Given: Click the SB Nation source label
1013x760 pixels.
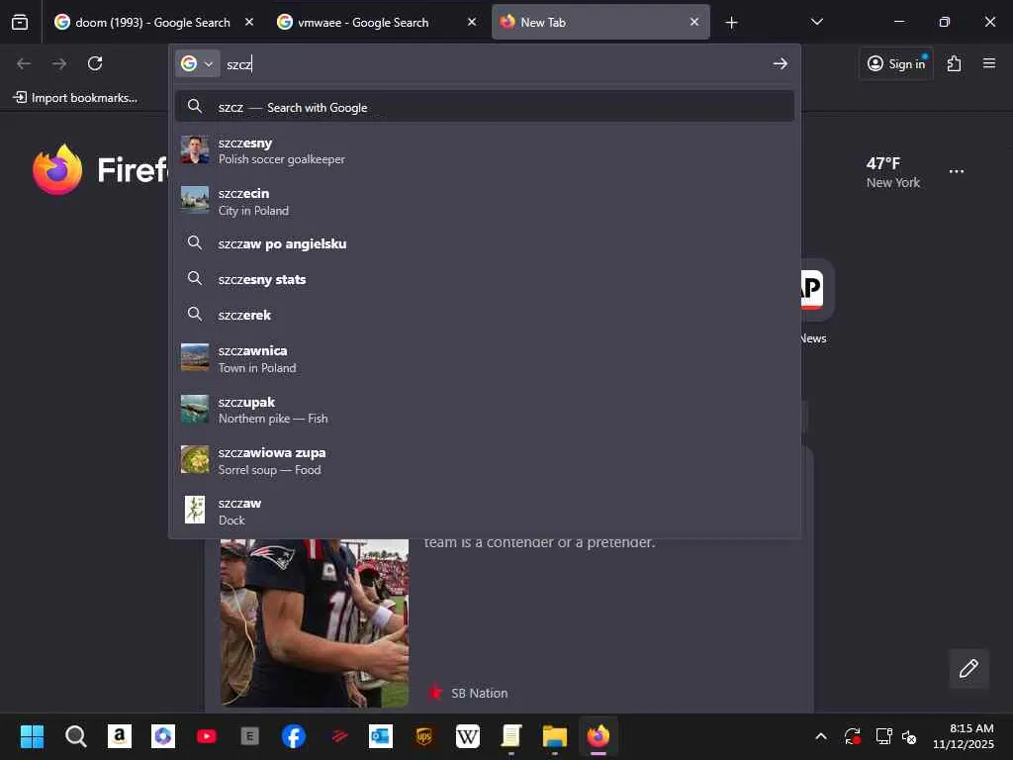Looking at the screenshot, I should (x=479, y=693).
